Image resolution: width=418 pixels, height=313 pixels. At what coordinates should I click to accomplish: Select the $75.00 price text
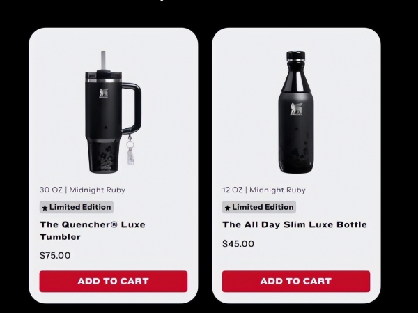coord(55,255)
